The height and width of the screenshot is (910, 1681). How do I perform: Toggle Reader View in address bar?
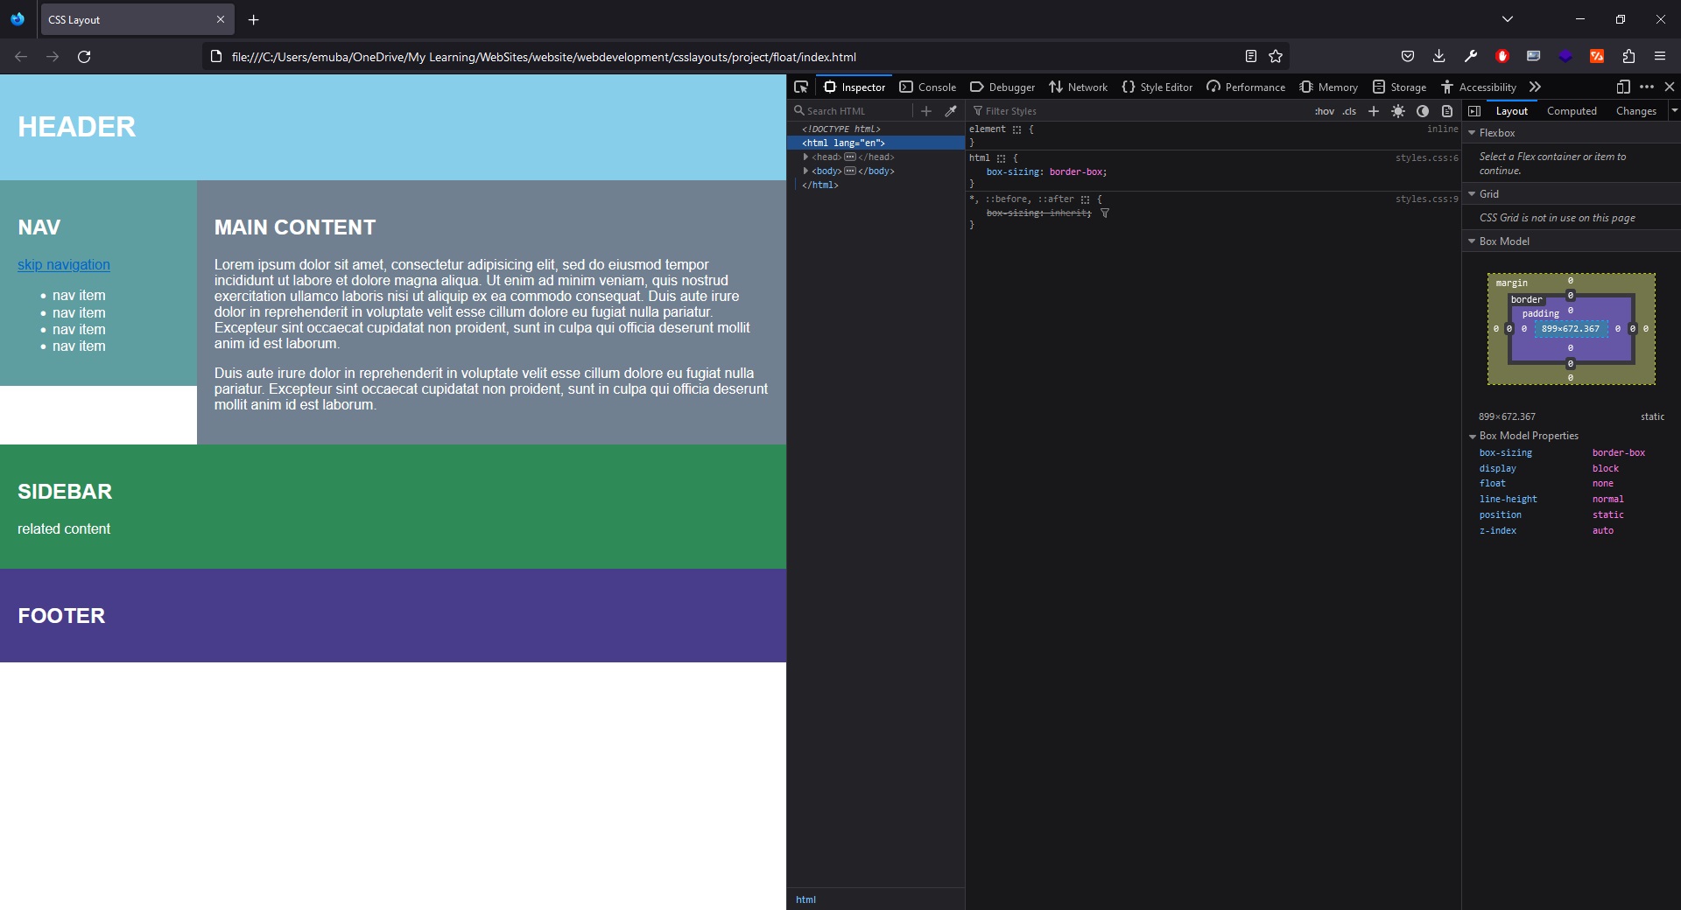(x=1250, y=56)
